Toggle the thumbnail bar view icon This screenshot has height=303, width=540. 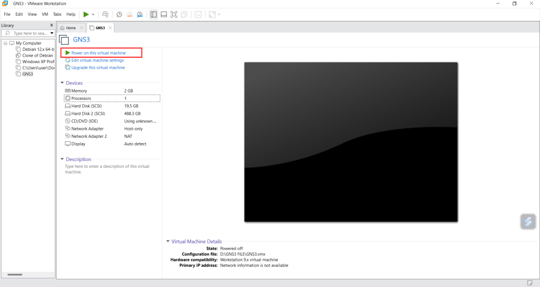pyautogui.click(x=163, y=14)
